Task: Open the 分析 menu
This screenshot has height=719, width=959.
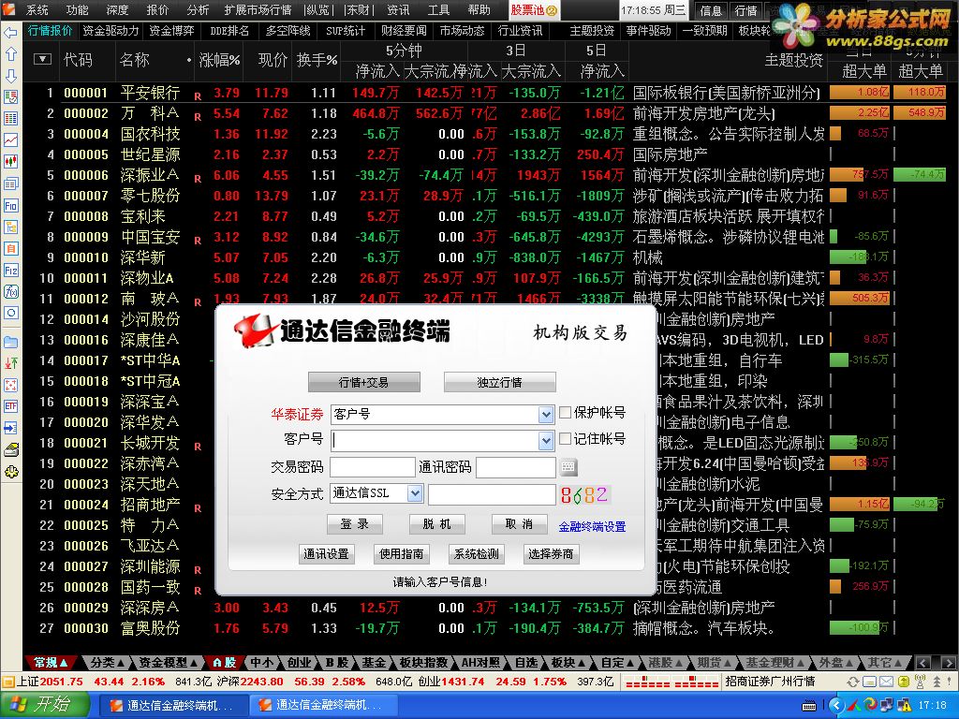Action: point(198,9)
